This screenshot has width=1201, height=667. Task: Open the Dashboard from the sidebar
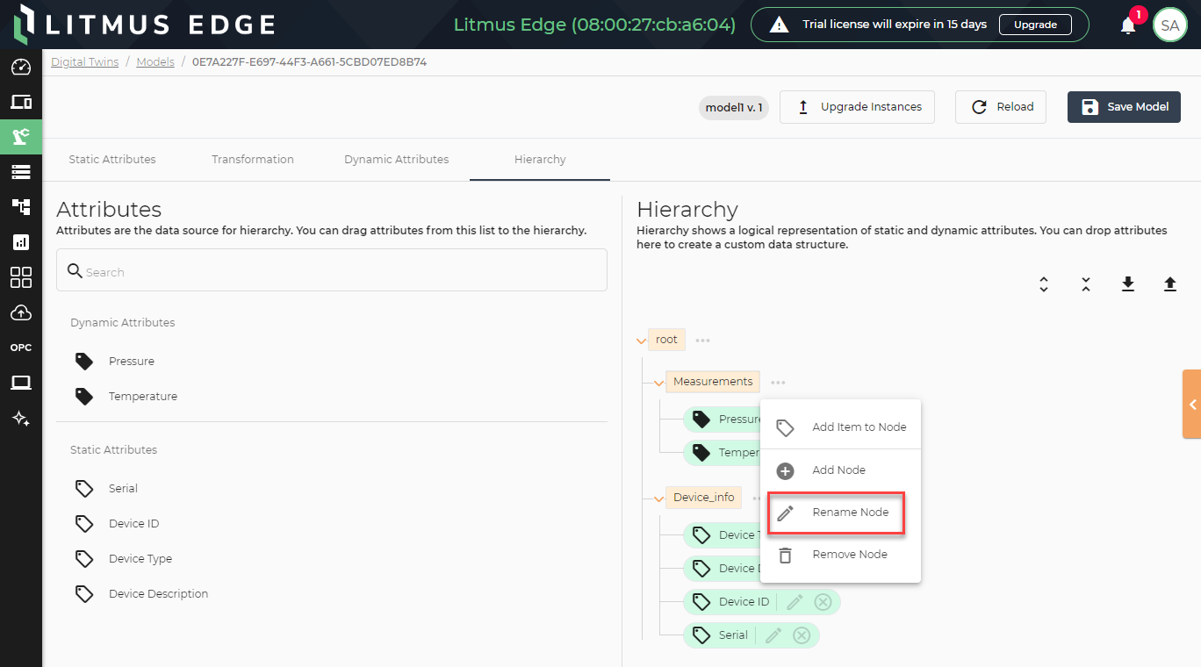(x=21, y=68)
